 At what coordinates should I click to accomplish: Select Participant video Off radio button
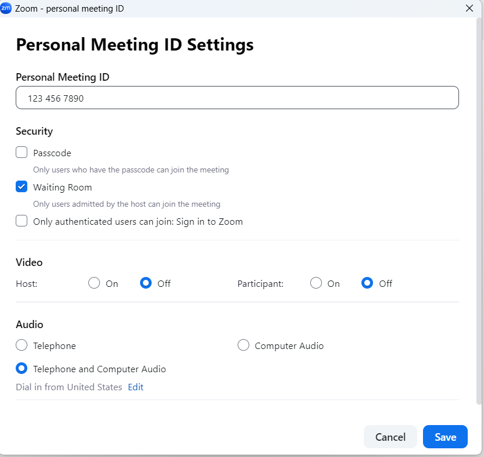(x=367, y=283)
